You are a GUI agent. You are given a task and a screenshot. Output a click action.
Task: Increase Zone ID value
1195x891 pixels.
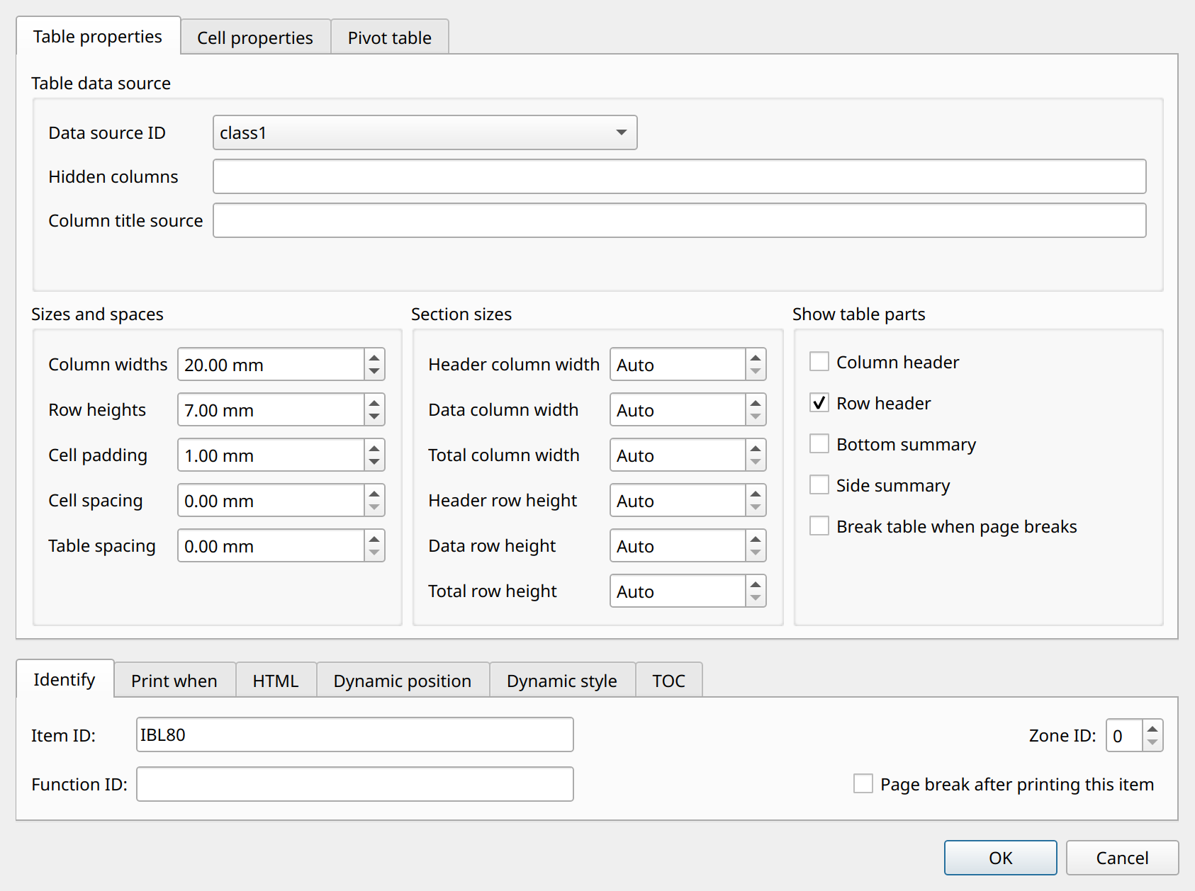click(x=1152, y=727)
